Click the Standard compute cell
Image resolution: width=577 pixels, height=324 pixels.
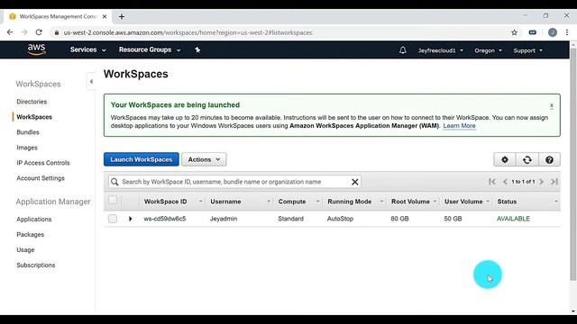[290, 219]
